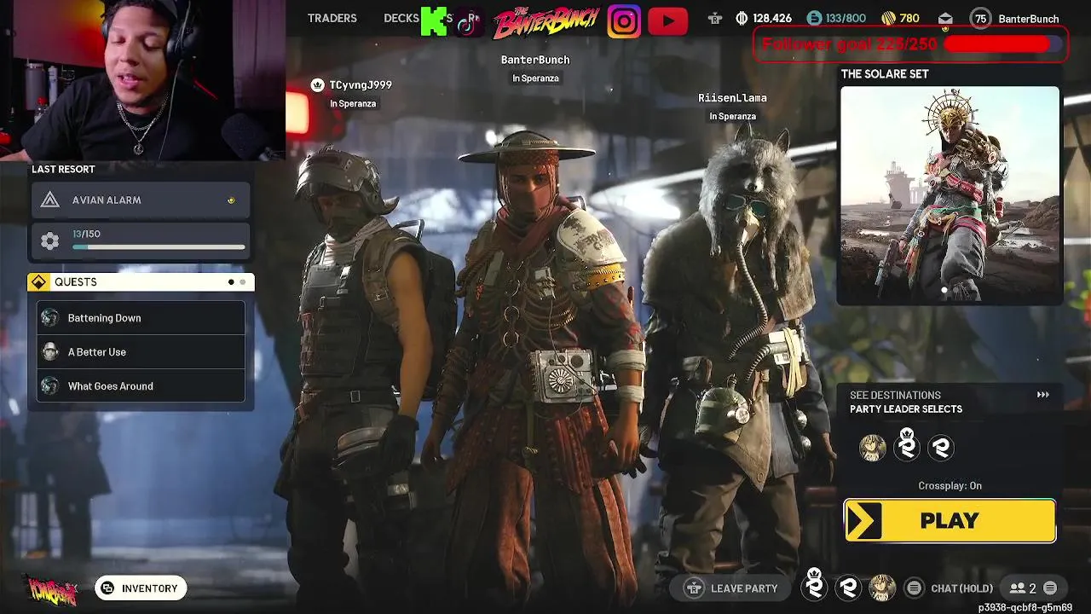This screenshot has width=1091, height=614.
Task: Select player name RiisenLlama
Action: click(732, 98)
